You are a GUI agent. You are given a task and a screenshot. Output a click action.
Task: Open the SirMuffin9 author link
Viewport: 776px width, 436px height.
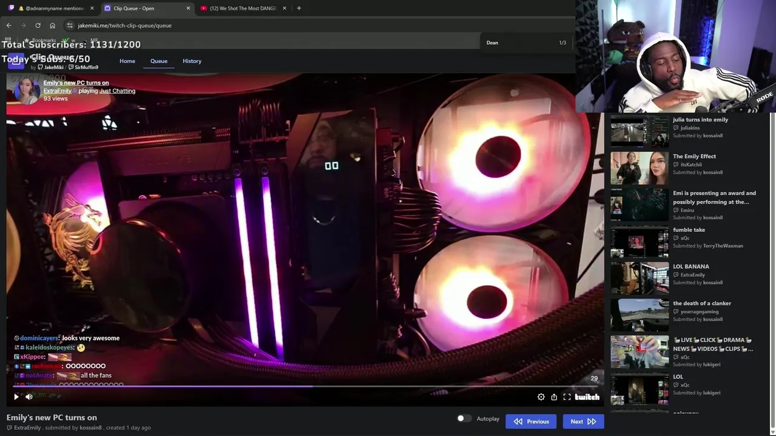pyautogui.click(x=84, y=67)
